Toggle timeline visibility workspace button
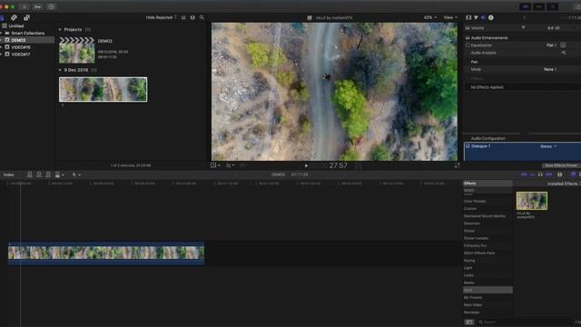This screenshot has height=327, width=581. point(539,6)
